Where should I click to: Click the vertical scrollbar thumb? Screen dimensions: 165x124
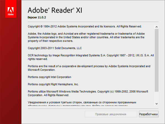tap(156, 60)
